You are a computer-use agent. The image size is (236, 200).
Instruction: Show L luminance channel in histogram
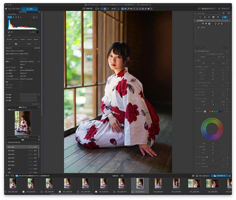pyautogui.click(x=21, y=17)
